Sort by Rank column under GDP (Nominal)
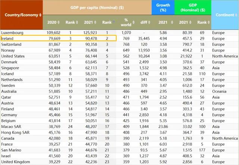239x165 pixels. (x=202, y=22)
